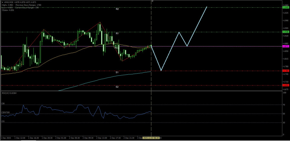Click the '2 Dec 01:30' time axis label
Screen dimensions: 290x141
click(x=61, y=138)
